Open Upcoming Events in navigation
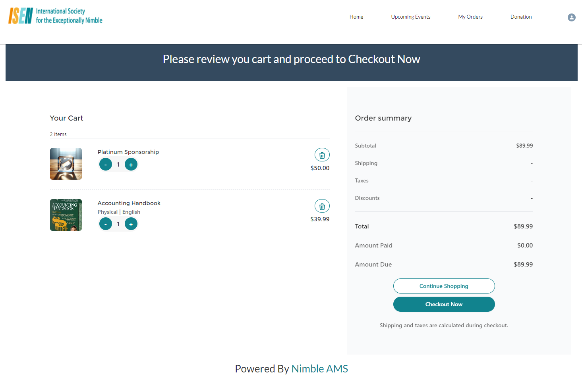Viewport: 582px width, 376px height. (x=410, y=17)
